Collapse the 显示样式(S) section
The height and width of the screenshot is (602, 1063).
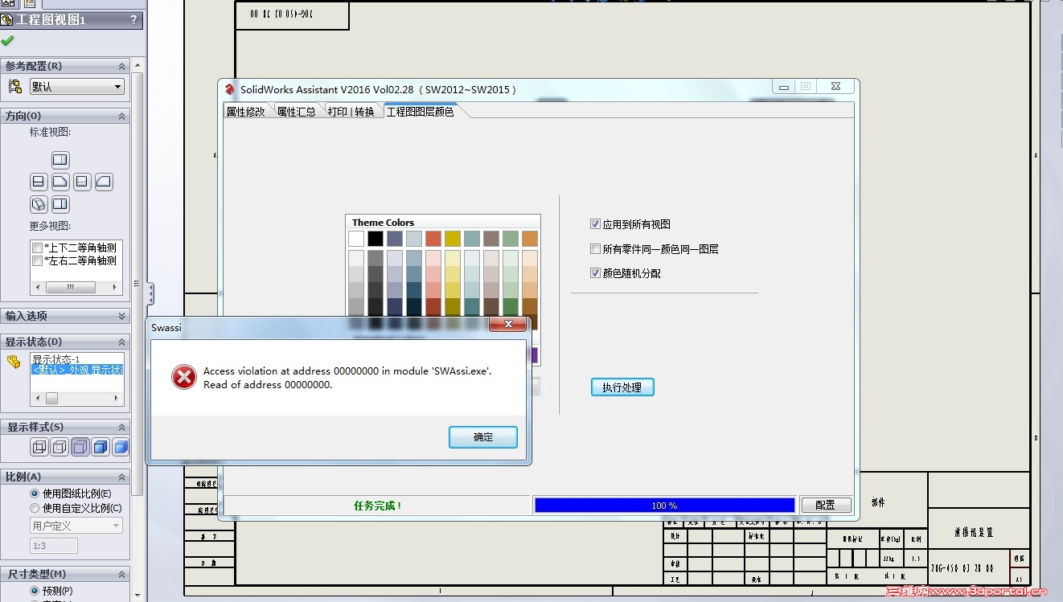tap(122, 427)
